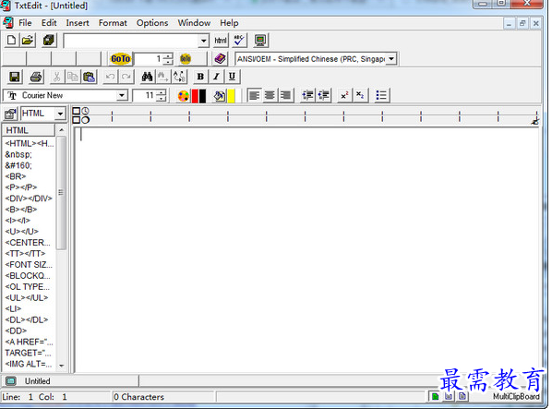
Task: Toggle underline formatting
Action: [232, 77]
